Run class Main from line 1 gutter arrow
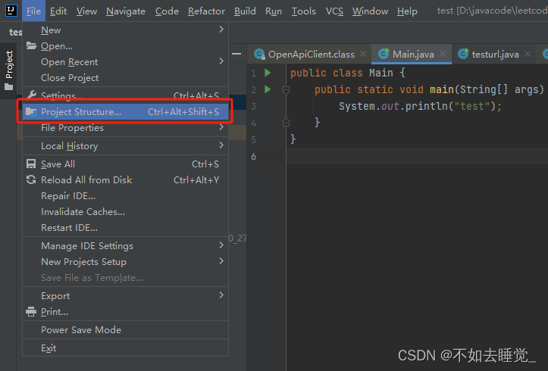Viewport: 548px width, 371px height. click(x=268, y=73)
